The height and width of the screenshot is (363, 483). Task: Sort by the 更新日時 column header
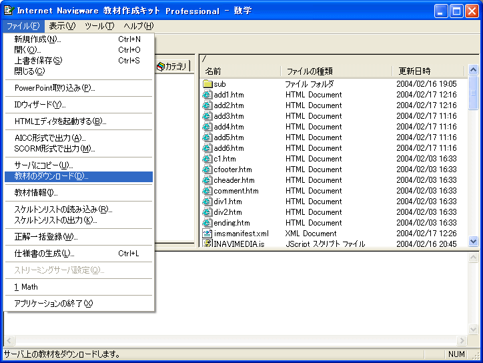[x=428, y=71]
